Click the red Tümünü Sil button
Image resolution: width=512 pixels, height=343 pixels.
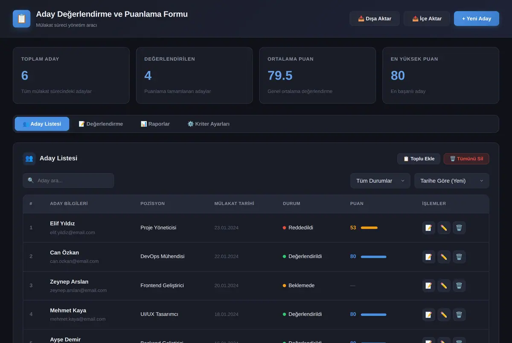coord(466,159)
